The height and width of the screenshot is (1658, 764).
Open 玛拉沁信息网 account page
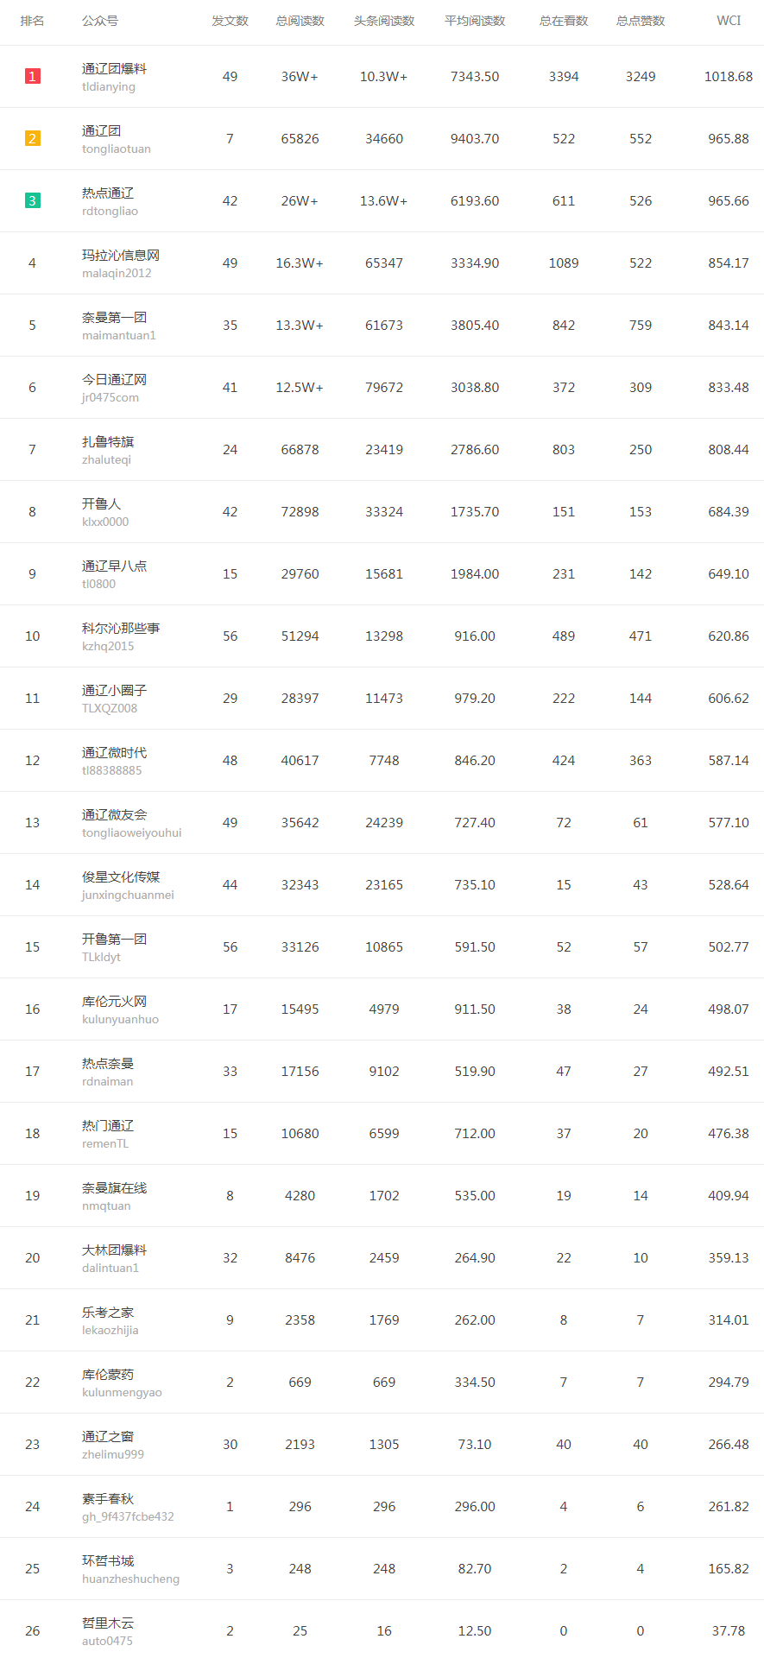pyautogui.click(x=121, y=256)
